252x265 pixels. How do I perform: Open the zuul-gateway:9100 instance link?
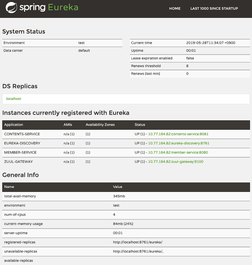pos(176,162)
